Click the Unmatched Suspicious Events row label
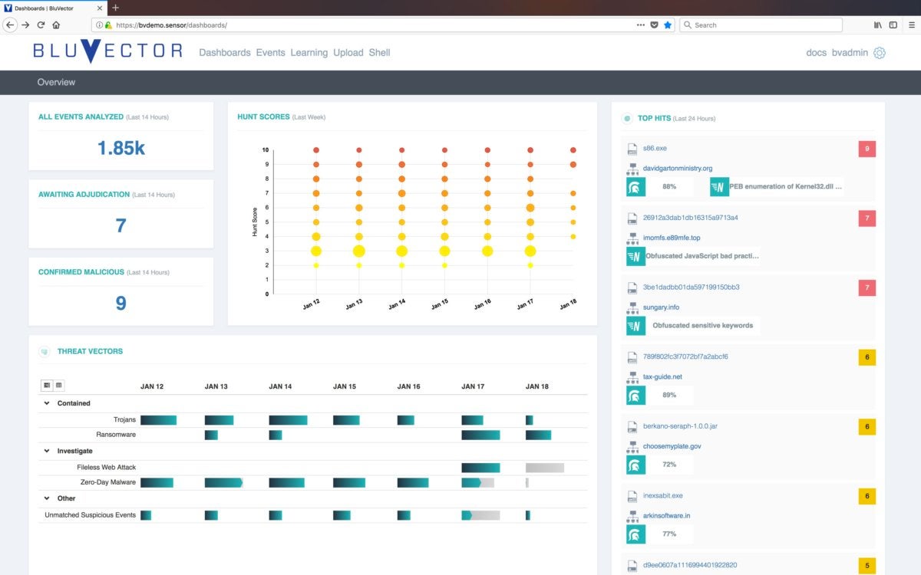Viewport: 921px width, 575px height. [x=91, y=515]
